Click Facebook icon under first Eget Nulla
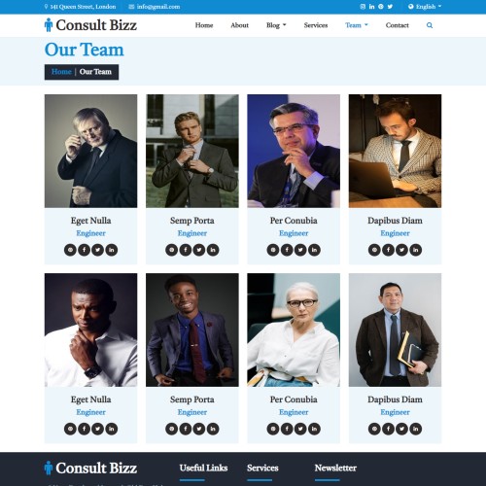486x486 pixels. coord(84,250)
